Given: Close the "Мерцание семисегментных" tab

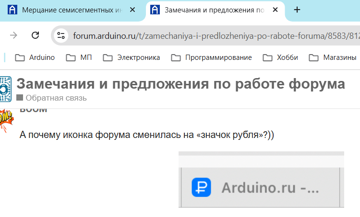Looking at the screenshot, I should pyautogui.click(x=133, y=10).
